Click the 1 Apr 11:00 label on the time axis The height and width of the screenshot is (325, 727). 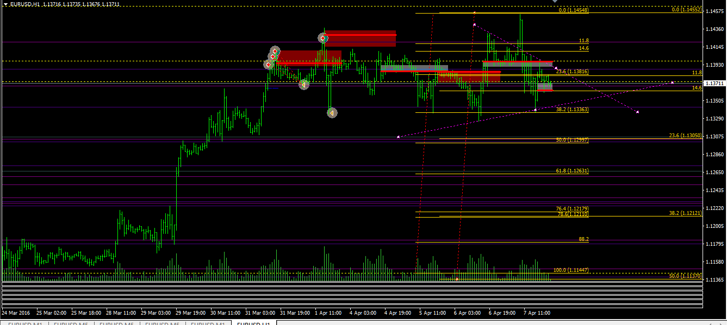[329, 313]
